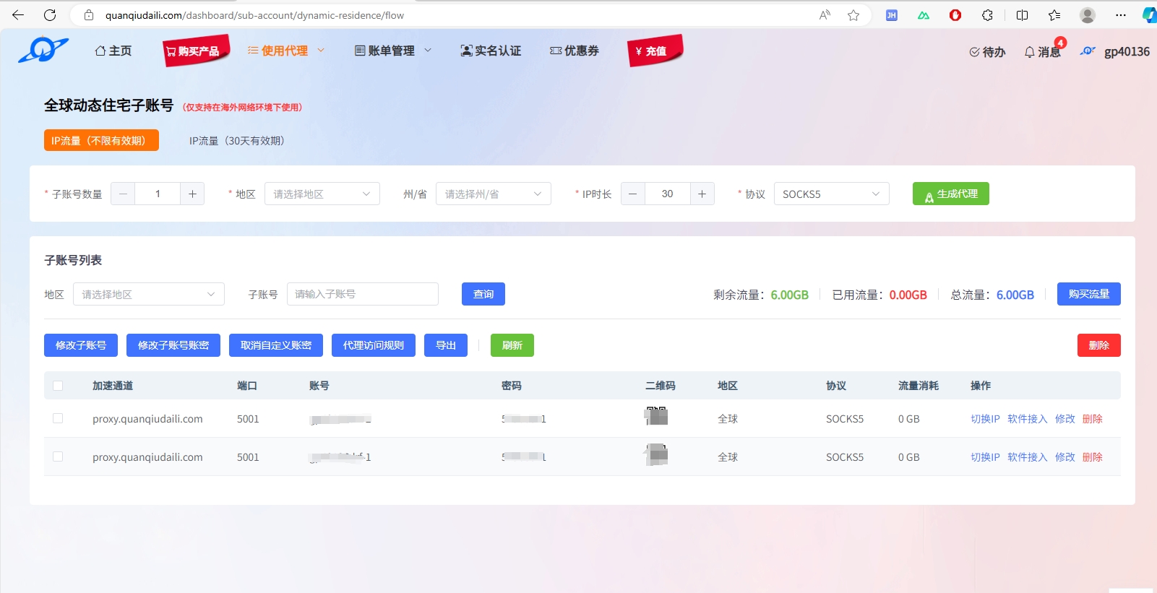The height and width of the screenshot is (593, 1157).
Task: Increase 子账号数量 with the plus button
Action: click(x=192, y=194)
